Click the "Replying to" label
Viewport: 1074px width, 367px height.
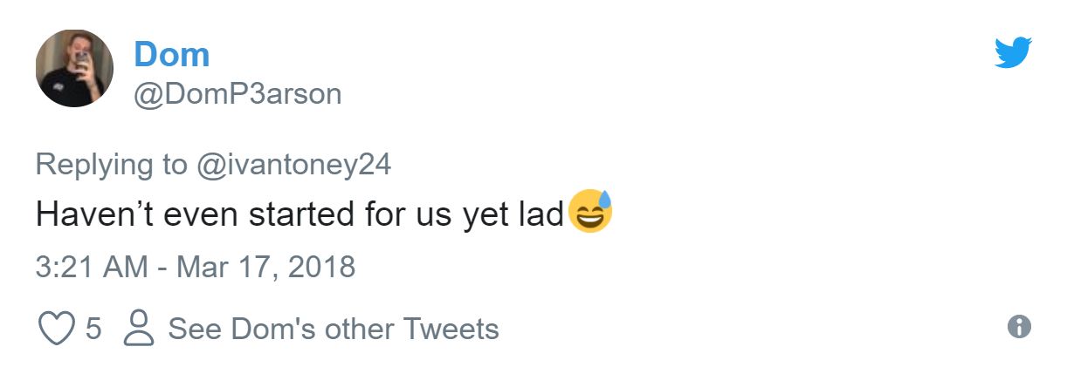click(111, 164)
